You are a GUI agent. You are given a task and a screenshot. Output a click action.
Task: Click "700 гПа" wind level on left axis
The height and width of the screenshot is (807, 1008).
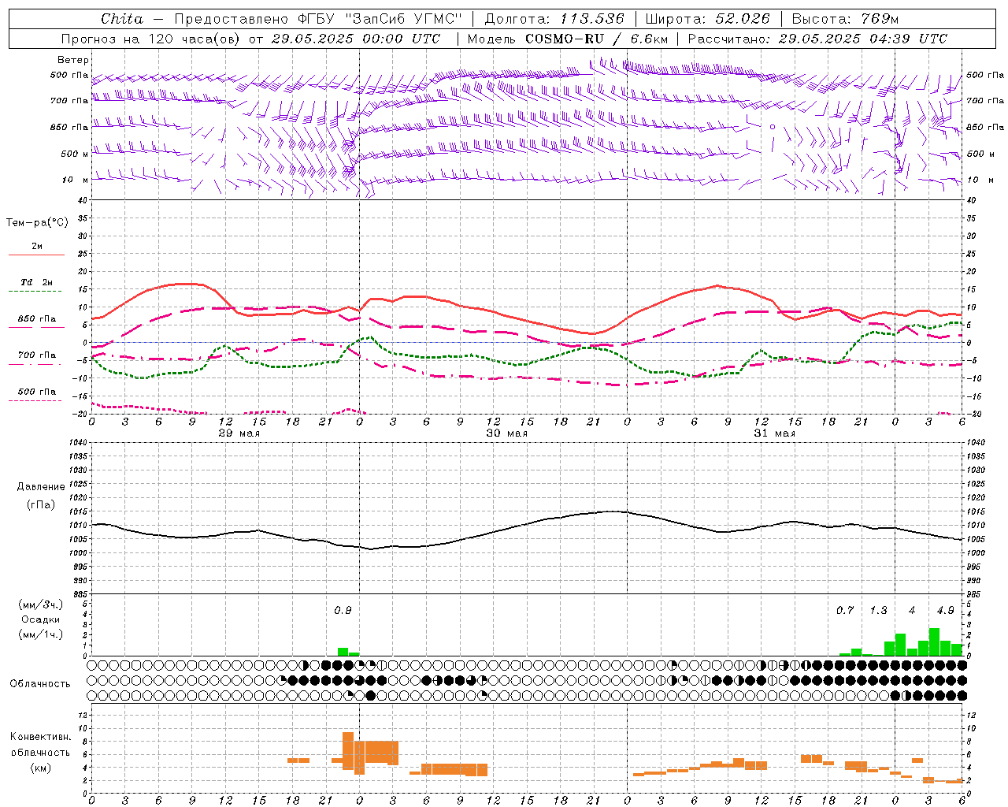(x=69, y=101)
